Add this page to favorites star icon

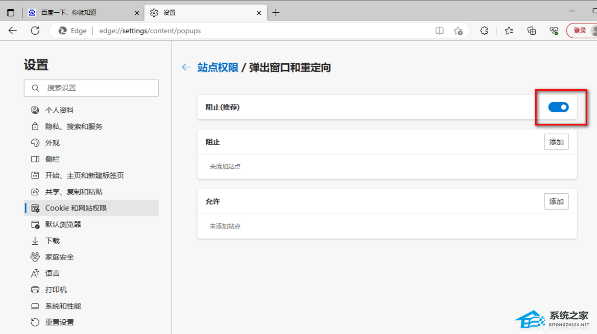[458, 31]
